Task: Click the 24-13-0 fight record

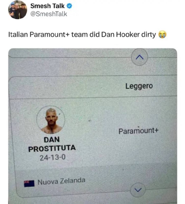Action: [53, 158]
